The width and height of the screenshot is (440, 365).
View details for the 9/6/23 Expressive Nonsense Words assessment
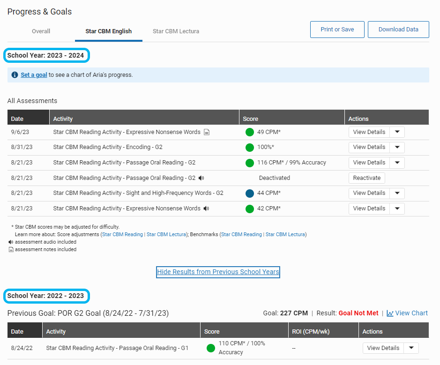[x=369, y=132]
